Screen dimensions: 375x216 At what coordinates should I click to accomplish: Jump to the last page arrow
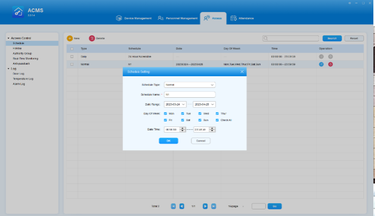click(x=213, y=206)
